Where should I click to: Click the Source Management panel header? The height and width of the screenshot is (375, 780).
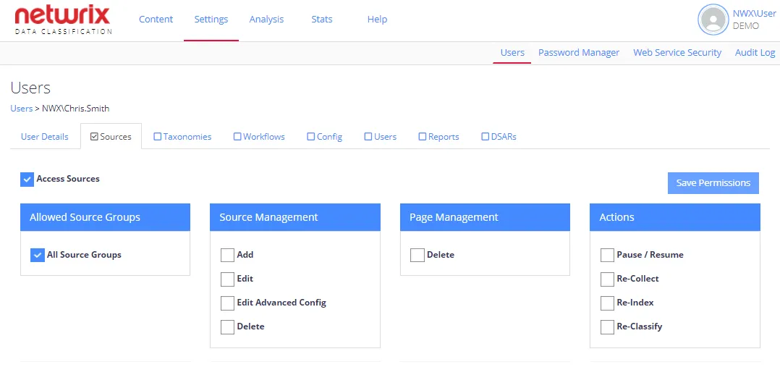295,217
